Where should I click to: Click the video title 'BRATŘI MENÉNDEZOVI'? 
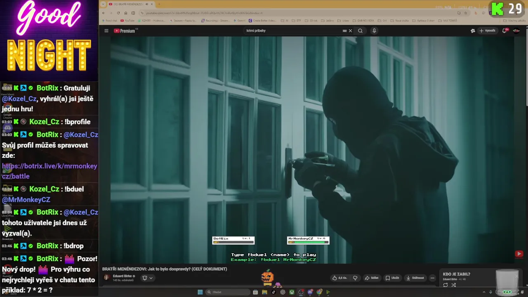pyautogui.click(x=165, y=269)
